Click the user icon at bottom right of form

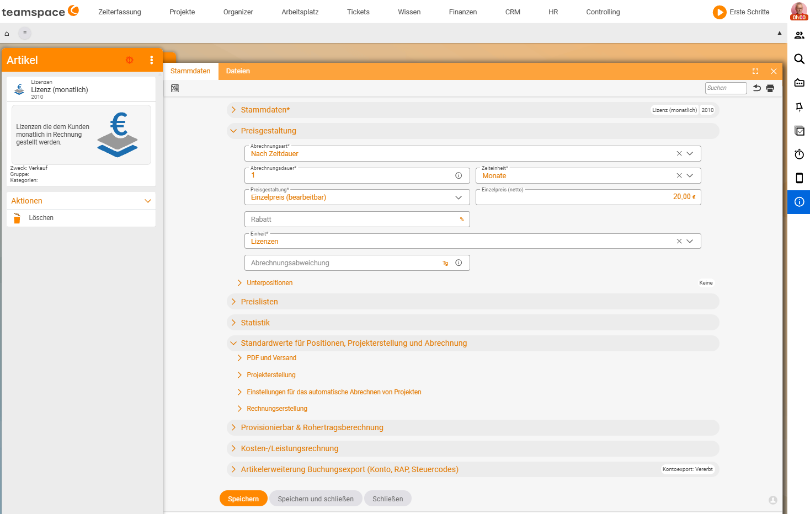773,500
